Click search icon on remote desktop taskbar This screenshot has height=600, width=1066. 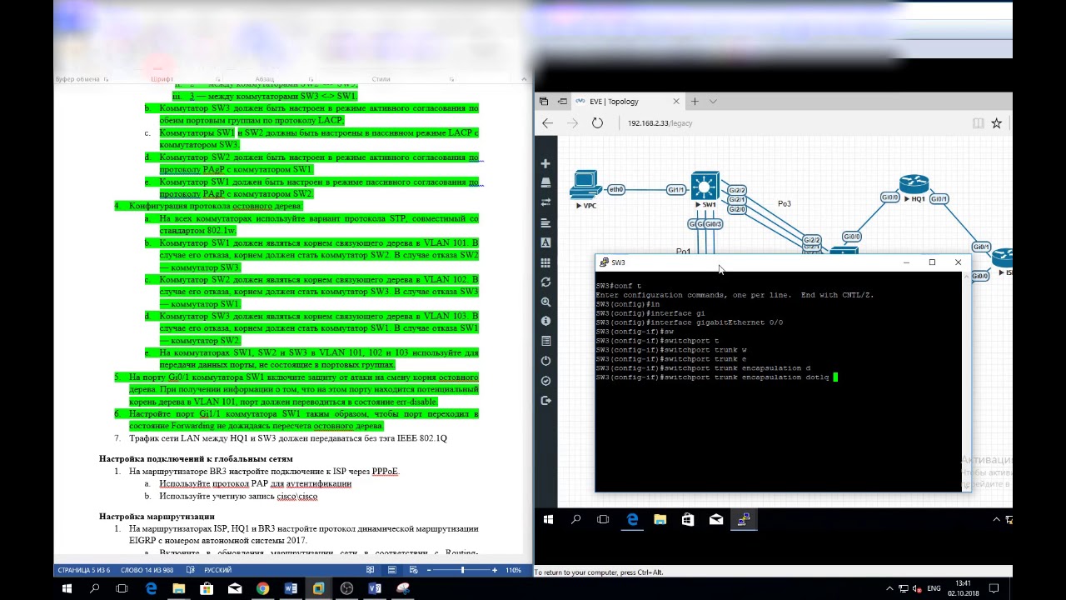coord(575,520)
